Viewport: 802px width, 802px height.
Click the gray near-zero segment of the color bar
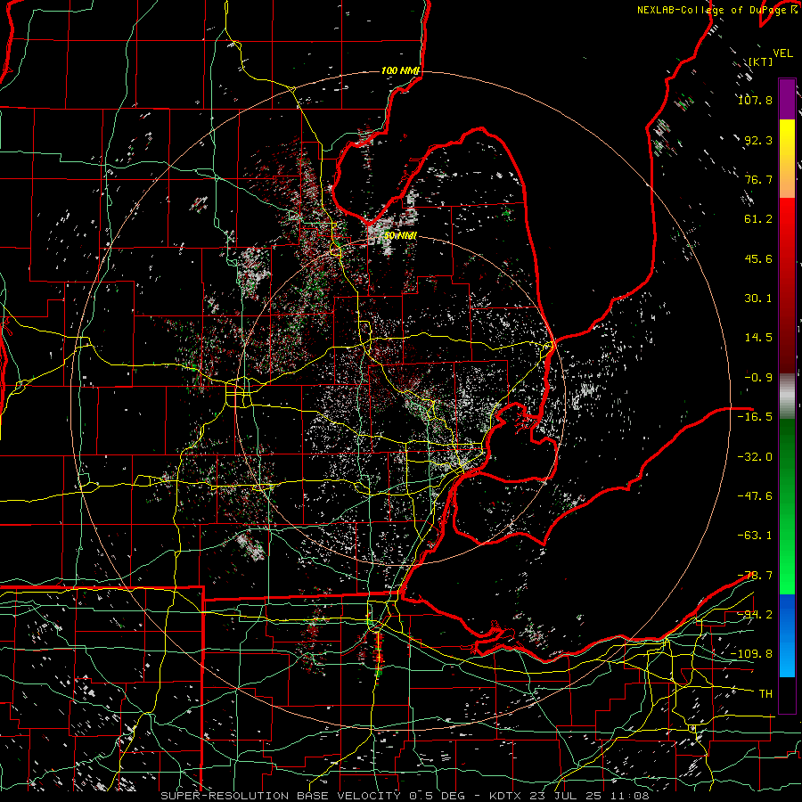pyautogui.click(x=787, y=397)
